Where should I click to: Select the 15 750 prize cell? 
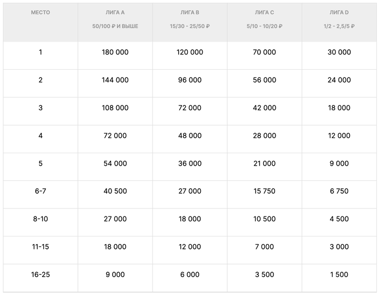pyautogui.click(x=264, y=191)
